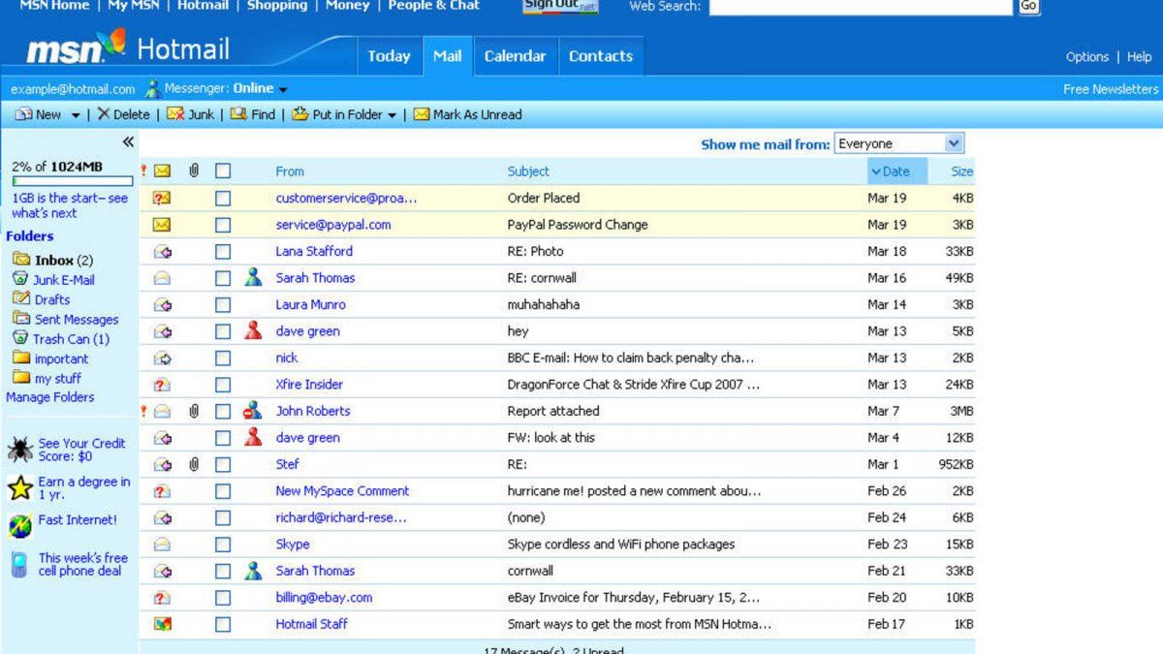
Task: Click the Mark As Unread envelope icon
Action: coord(422,114)
